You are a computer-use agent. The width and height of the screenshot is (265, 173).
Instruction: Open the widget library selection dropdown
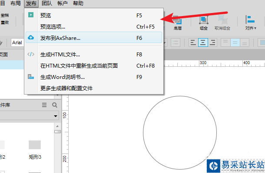pyautogui.click(x=29, y=116)
